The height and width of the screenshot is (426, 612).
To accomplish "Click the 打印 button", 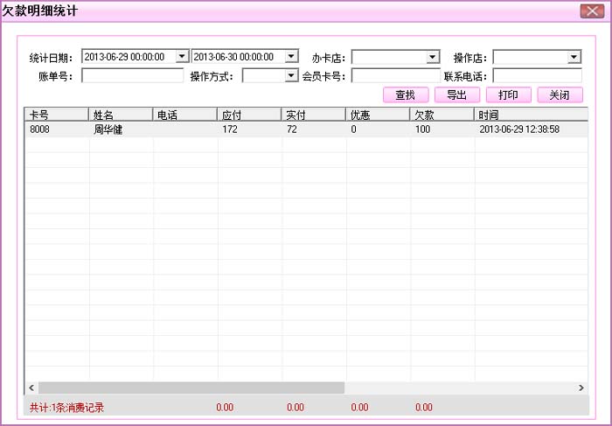I will (509, 94).
